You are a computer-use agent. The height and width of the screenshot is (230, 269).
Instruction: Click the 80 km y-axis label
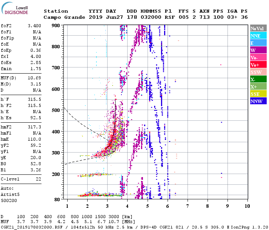coord(57,200)
